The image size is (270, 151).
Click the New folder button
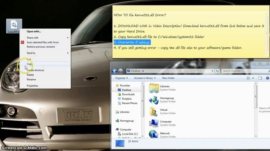tap(168, 78)
